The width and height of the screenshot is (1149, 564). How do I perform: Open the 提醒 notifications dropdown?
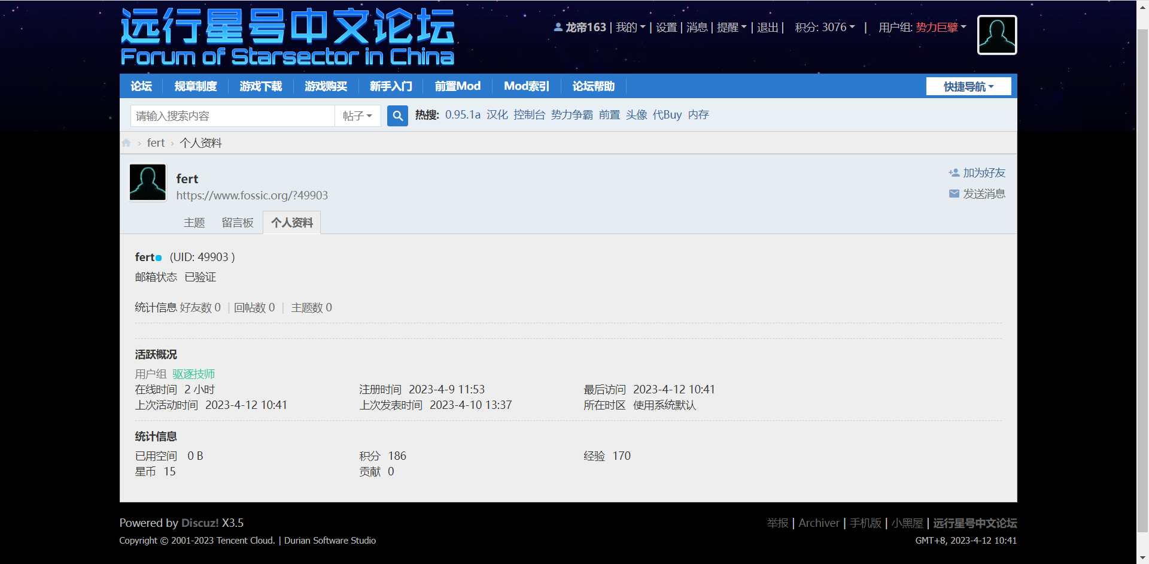coord(731,28)
